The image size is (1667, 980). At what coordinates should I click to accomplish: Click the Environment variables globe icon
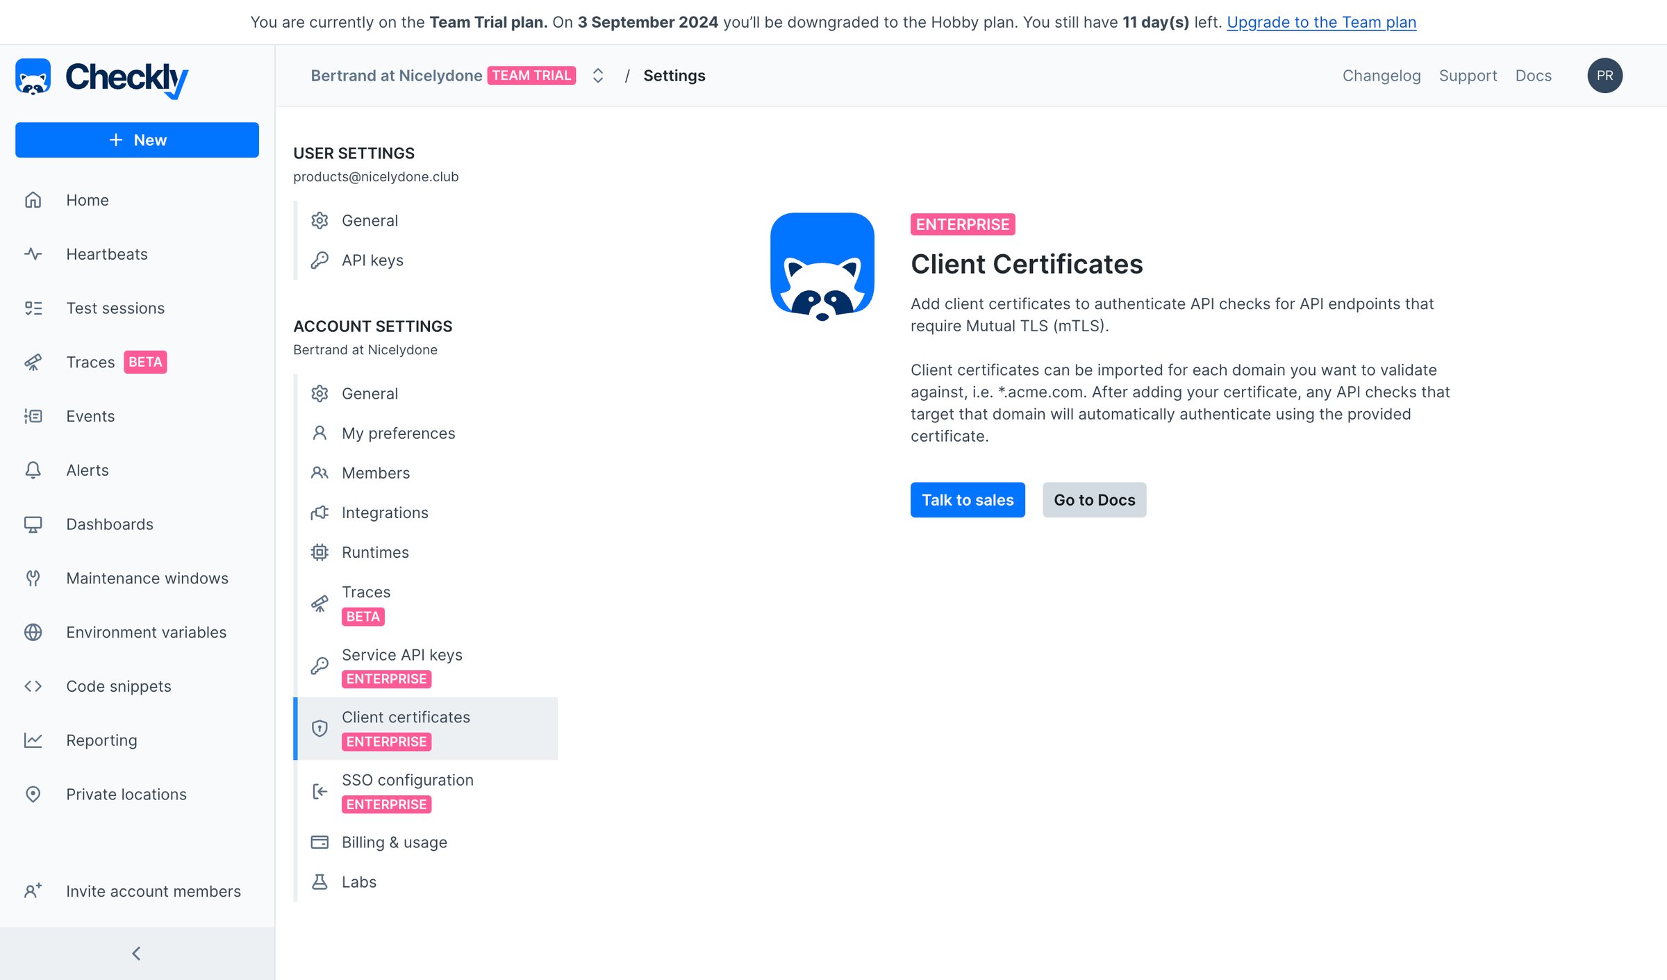[33, 632]
